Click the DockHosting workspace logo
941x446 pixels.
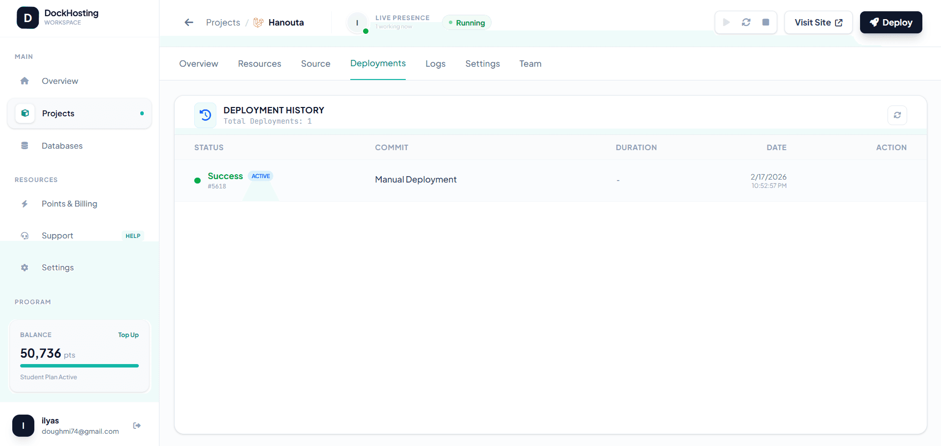(27, 17)
